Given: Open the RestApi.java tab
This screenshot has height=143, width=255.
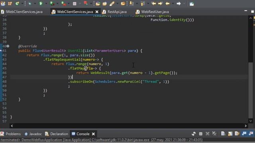Looking at the screenshot, I should tap(115, 12).
